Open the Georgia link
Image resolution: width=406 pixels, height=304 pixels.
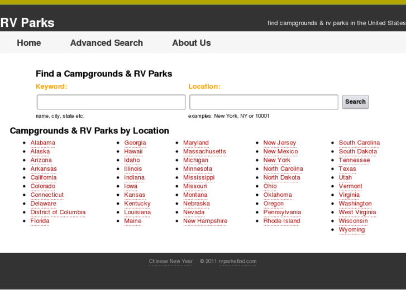tap(135, 143)
